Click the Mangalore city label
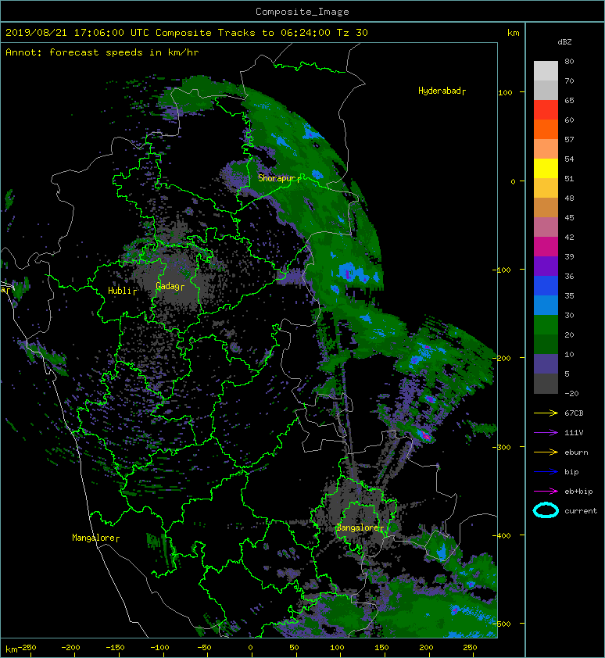The image size is (605, 658). (x=95, y=538)
